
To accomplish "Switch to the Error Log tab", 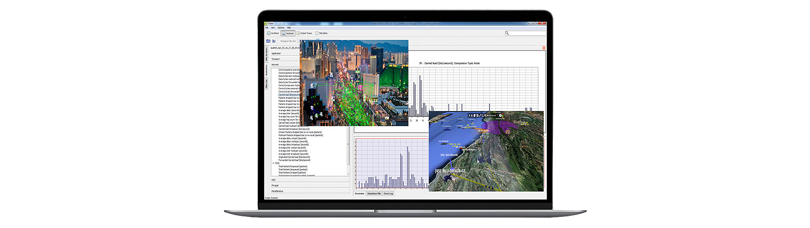I will click(x=388, y=194).
